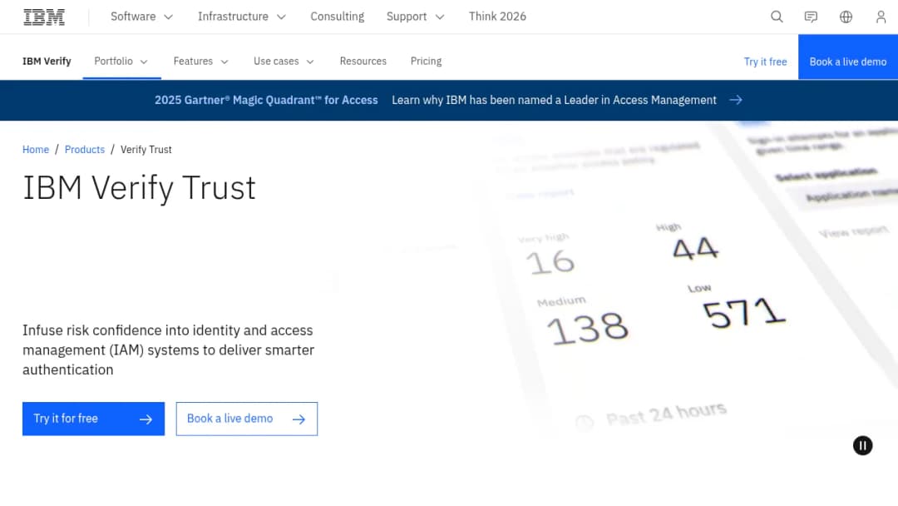The width and height of the screenshot is (898, 506).
Task: Open the user profile icon
Action: [881, 17]
